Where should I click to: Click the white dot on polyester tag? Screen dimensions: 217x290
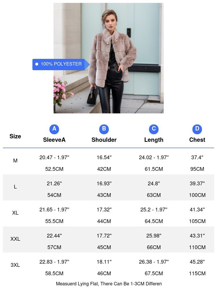click(37, 64)
